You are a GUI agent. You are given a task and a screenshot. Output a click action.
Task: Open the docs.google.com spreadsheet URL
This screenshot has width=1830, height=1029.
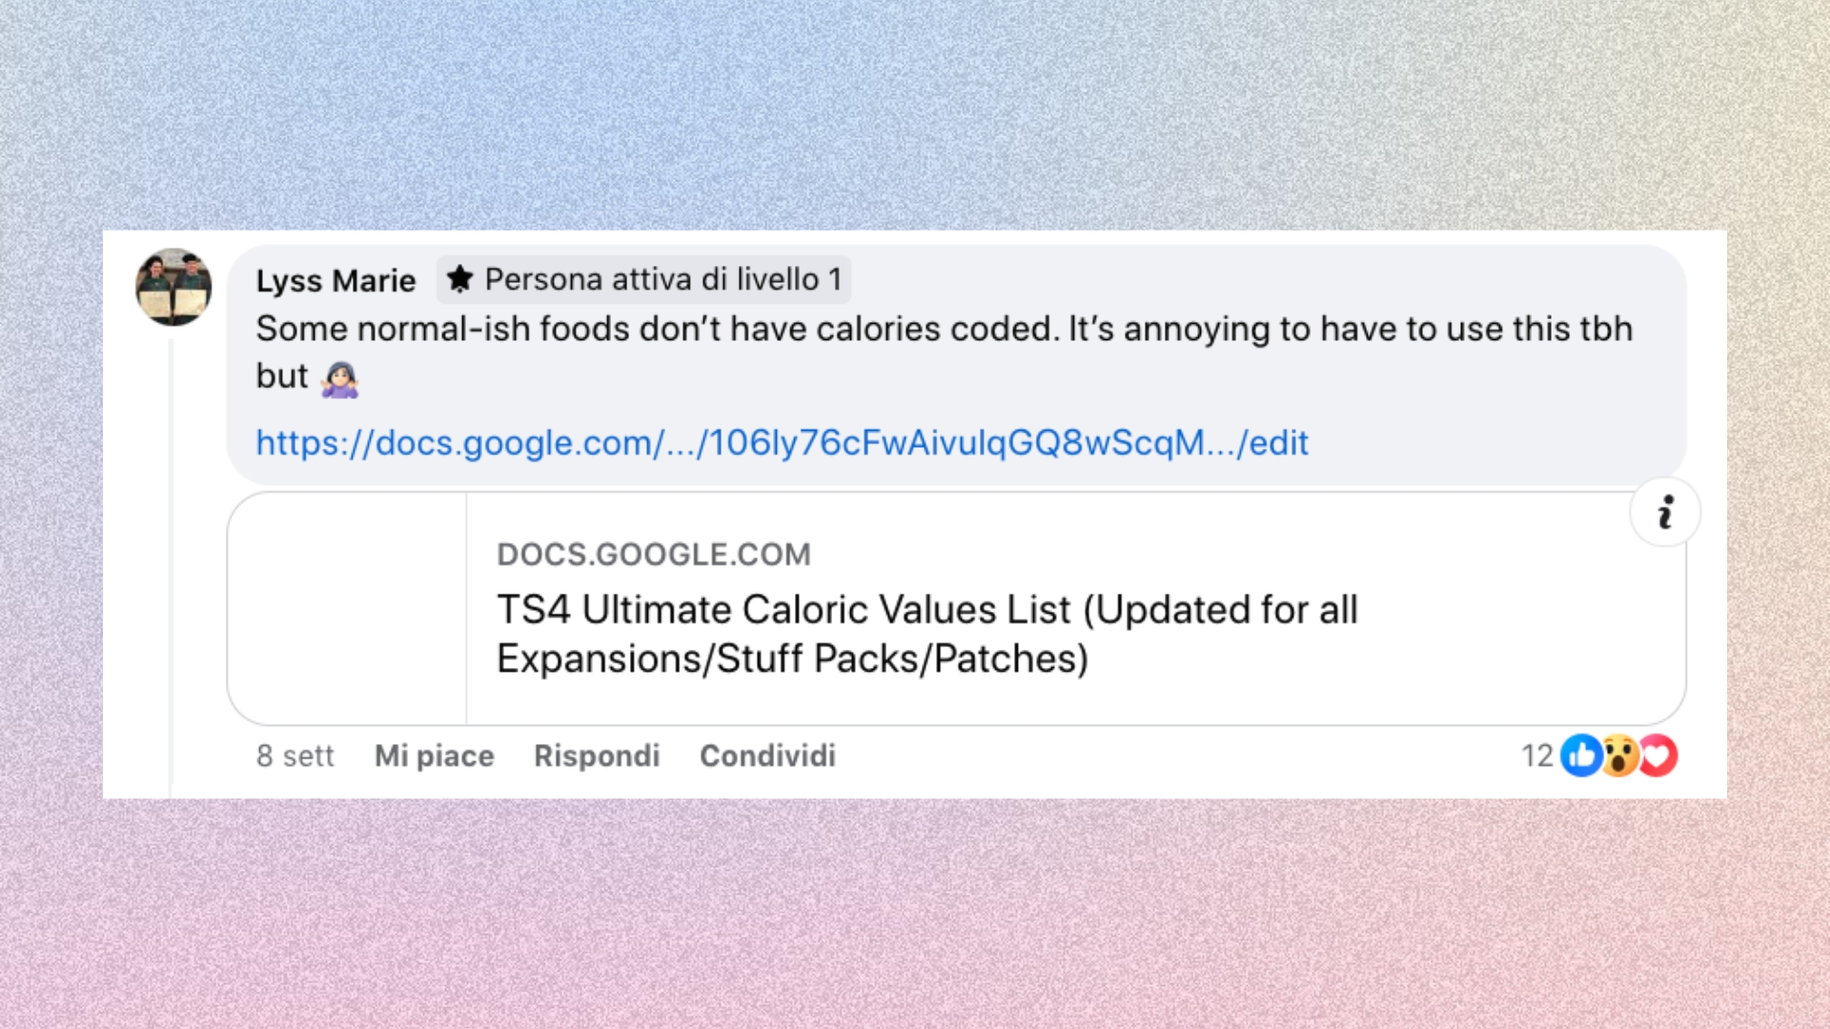point(782,443)
